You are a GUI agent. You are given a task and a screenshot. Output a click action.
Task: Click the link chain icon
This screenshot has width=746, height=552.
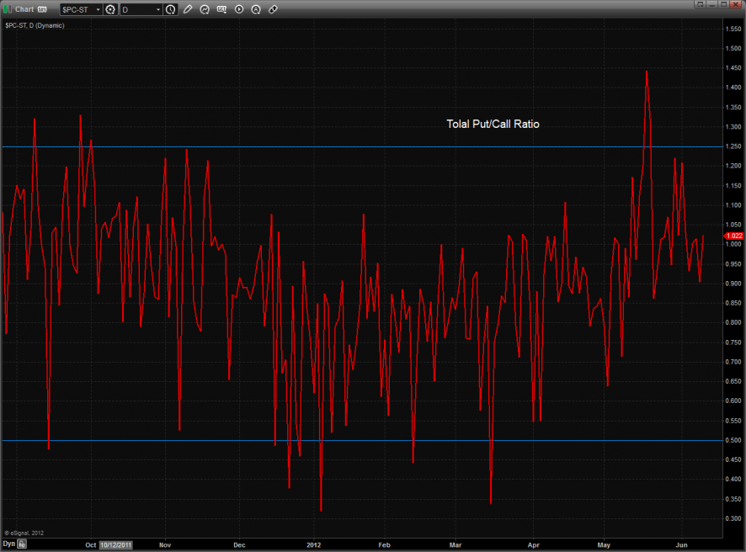pos(273,9)
